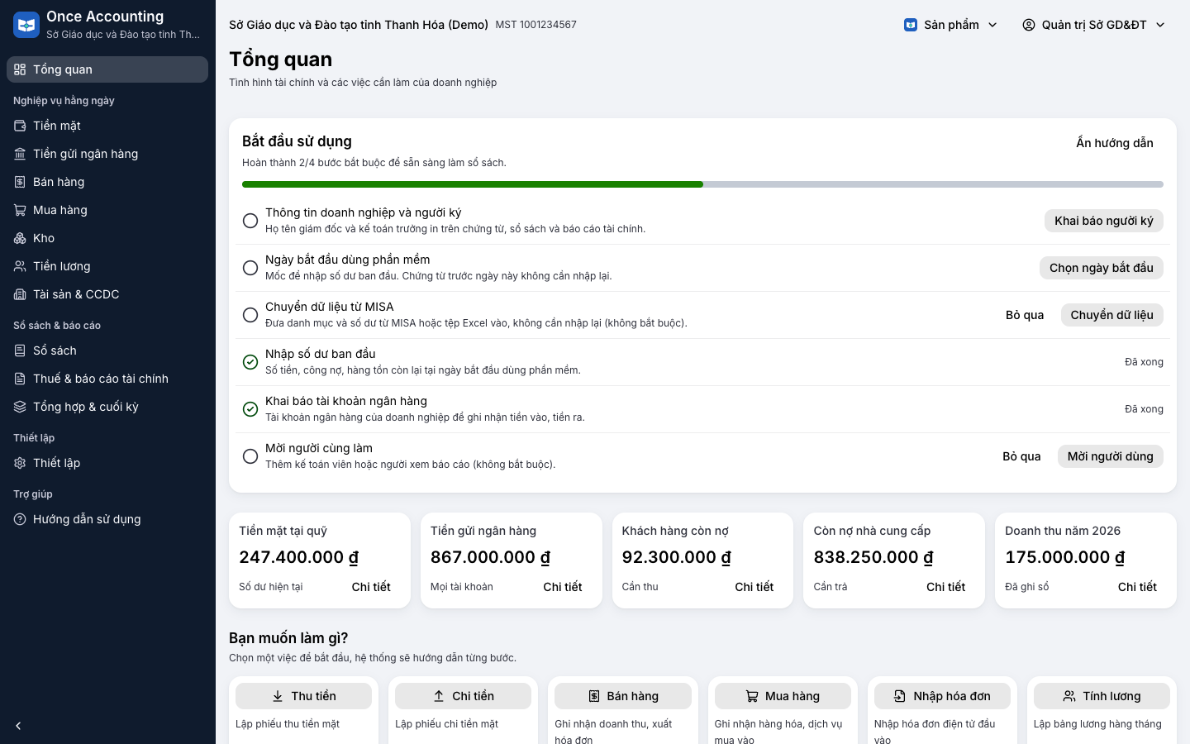The image size is (1190, 744).
Task: Click the Once Accounting logo icon
Action: point(26,25)
